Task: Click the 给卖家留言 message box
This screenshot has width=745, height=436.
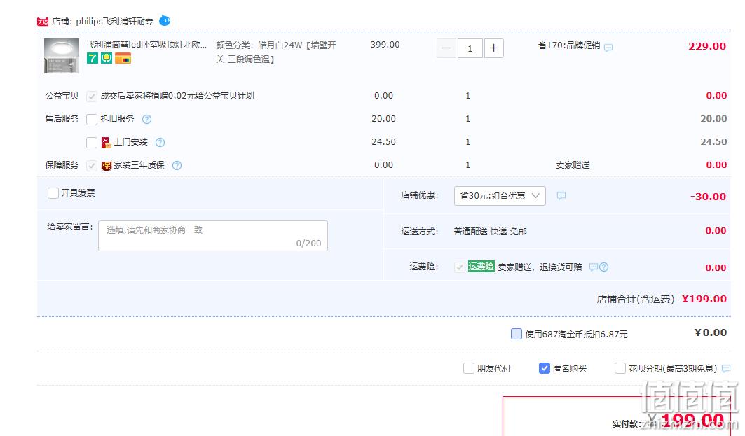Action: pyautogui.click(x=213, y=236)
